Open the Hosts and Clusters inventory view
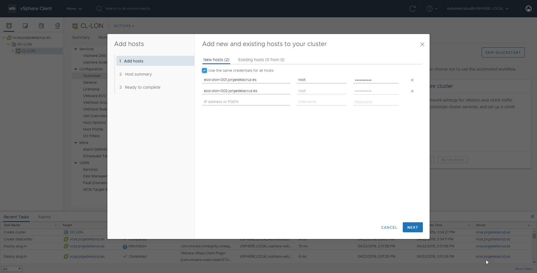 pos(9,26)
